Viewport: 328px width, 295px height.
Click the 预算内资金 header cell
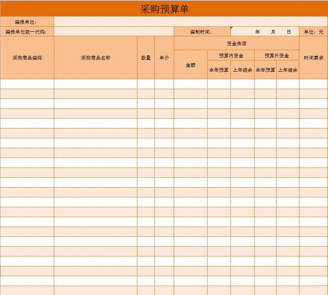click(231, 56)
